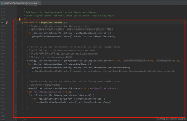Click the allowEagerInit parameter hint

pyautogui.click(x=164, y=60)
